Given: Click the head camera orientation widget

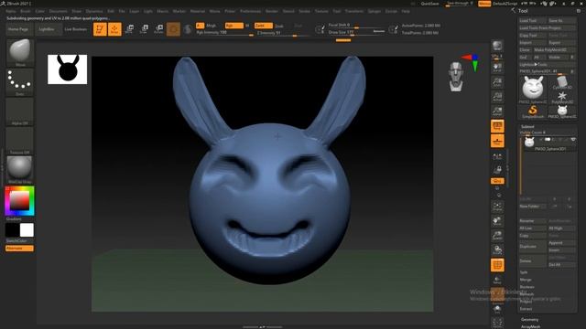Looking at the screenshot, I should 456,77.
